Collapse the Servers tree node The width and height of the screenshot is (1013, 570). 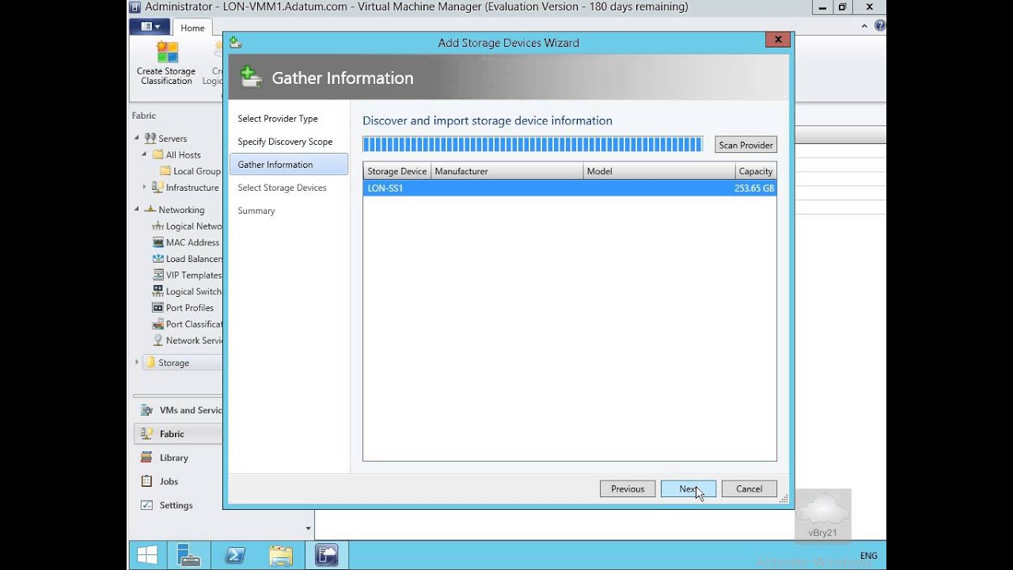pos(136,138)
